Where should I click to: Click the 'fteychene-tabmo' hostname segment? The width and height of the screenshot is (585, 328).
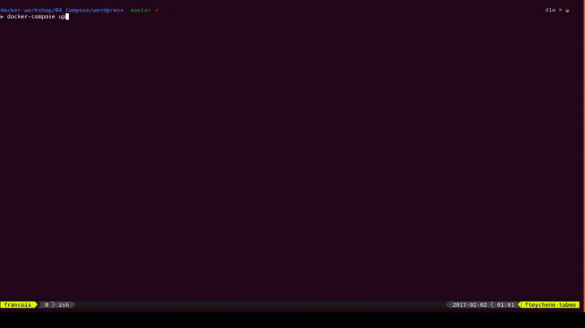[x=550, y=304]
